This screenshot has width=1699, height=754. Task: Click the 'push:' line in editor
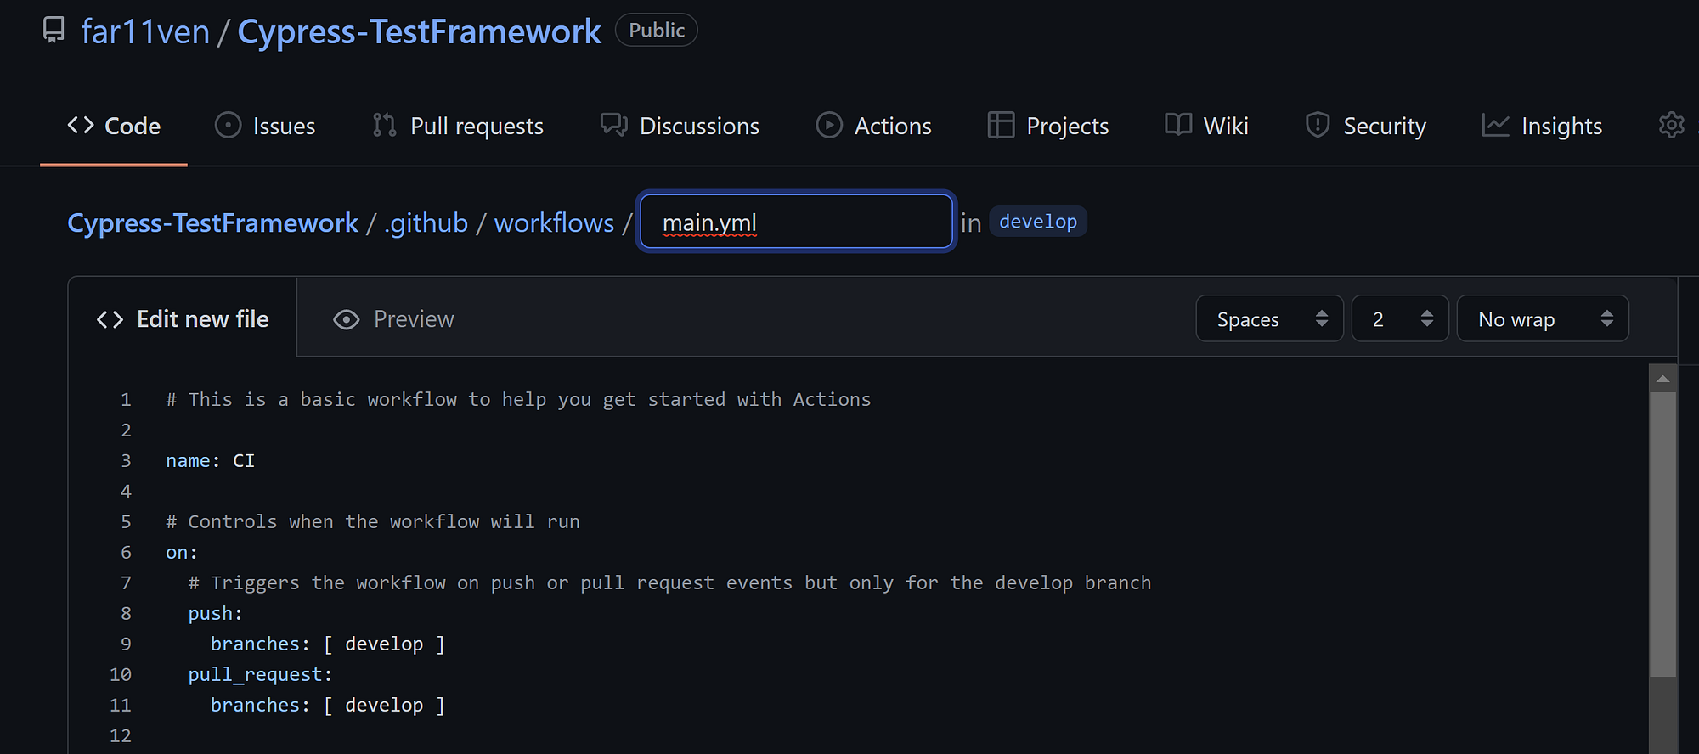[215, 613]
